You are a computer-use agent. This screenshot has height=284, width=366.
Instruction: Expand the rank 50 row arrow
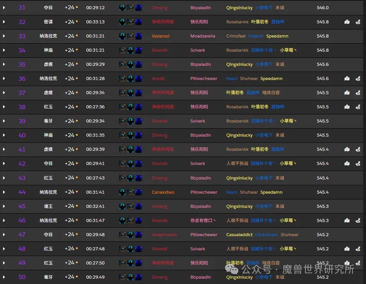(x=4, y=277)
